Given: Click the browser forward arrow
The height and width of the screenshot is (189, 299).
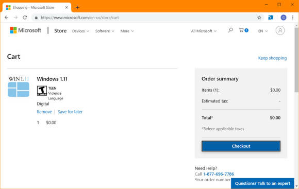Looking at the screenshot, I should 15,18.
